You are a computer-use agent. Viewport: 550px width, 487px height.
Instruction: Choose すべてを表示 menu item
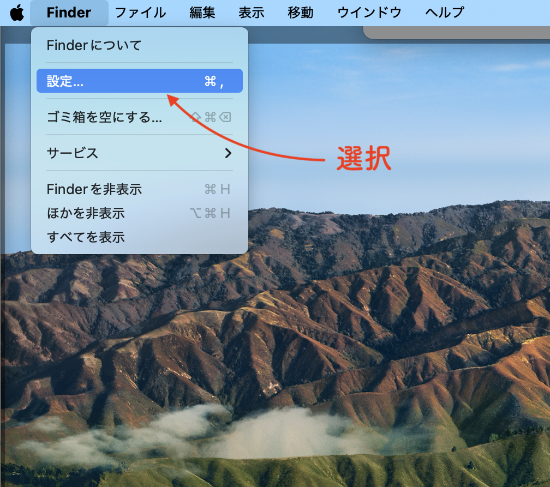[140, 237]
